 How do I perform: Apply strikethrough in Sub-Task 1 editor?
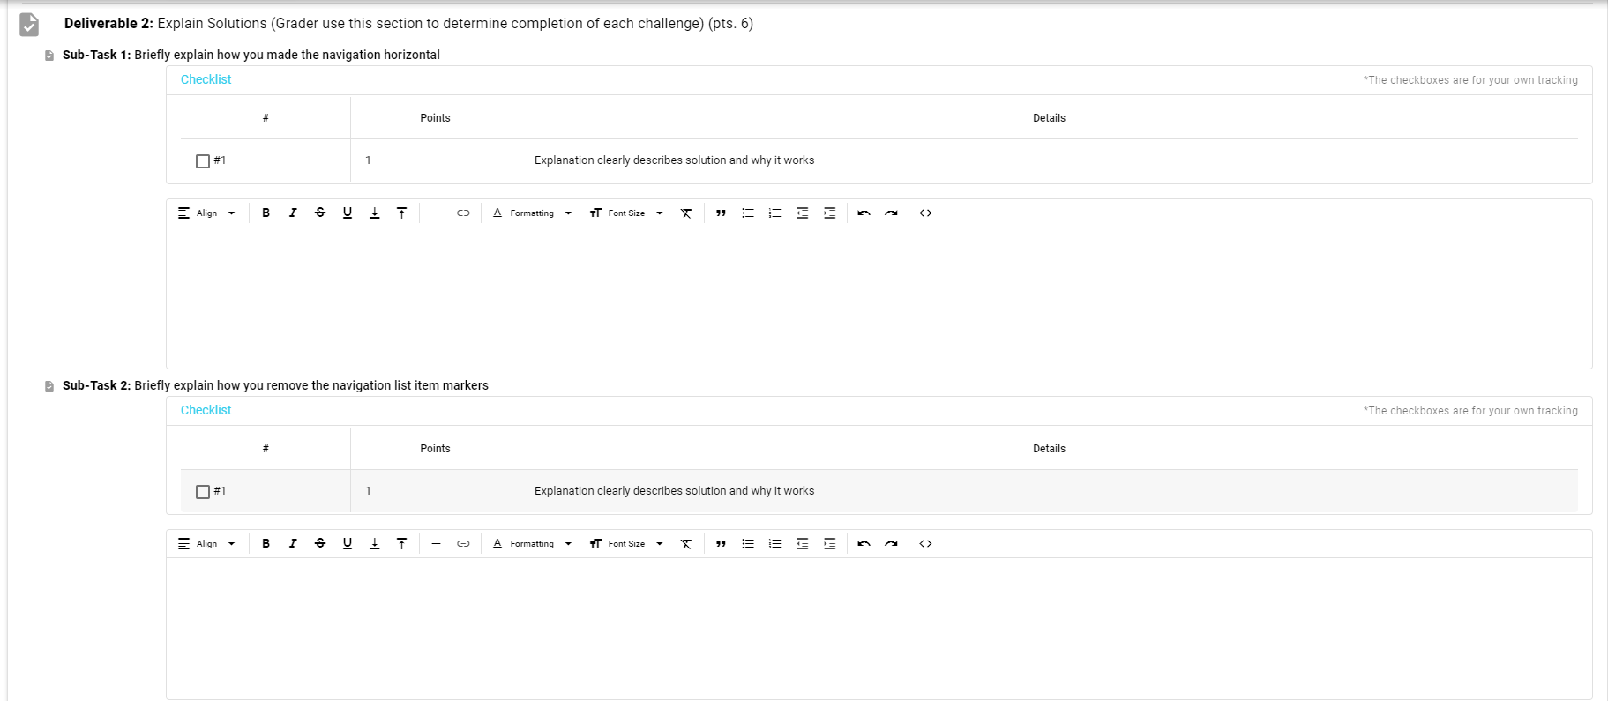pos(320,213)
